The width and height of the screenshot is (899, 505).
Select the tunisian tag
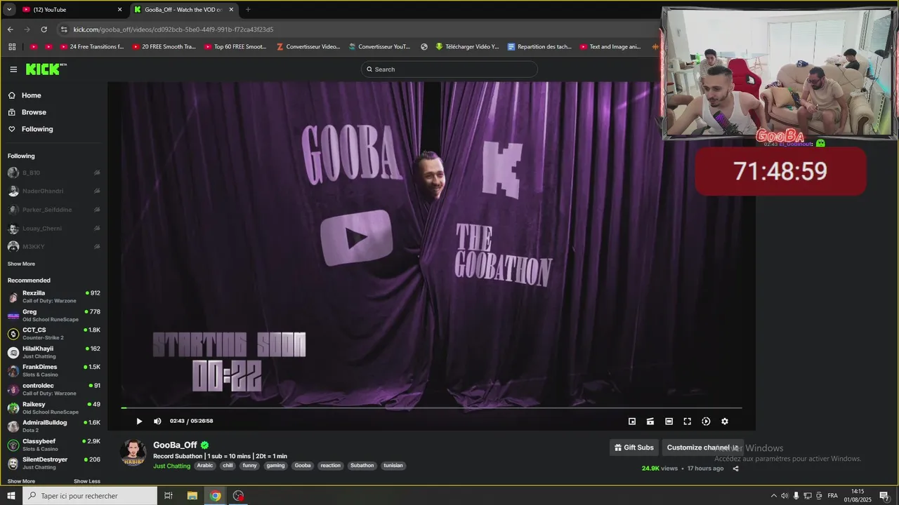[x=393, y=466]
